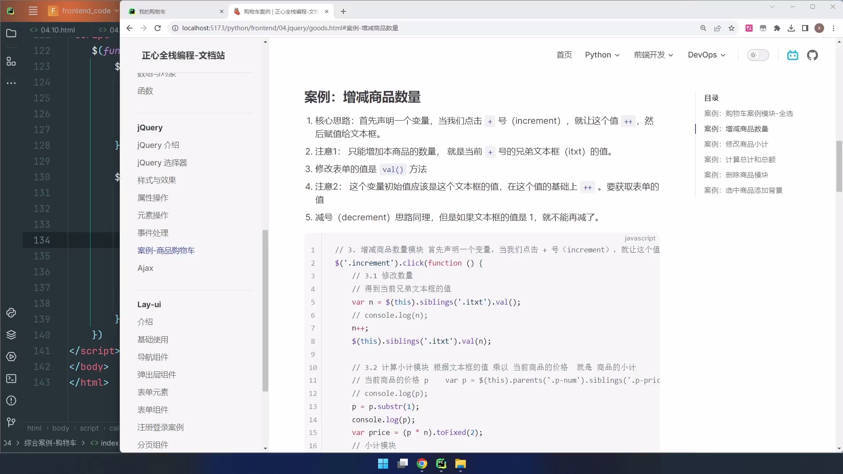
Task: Expand the Python nav dropdown
Action: click(x=602, y=55)
